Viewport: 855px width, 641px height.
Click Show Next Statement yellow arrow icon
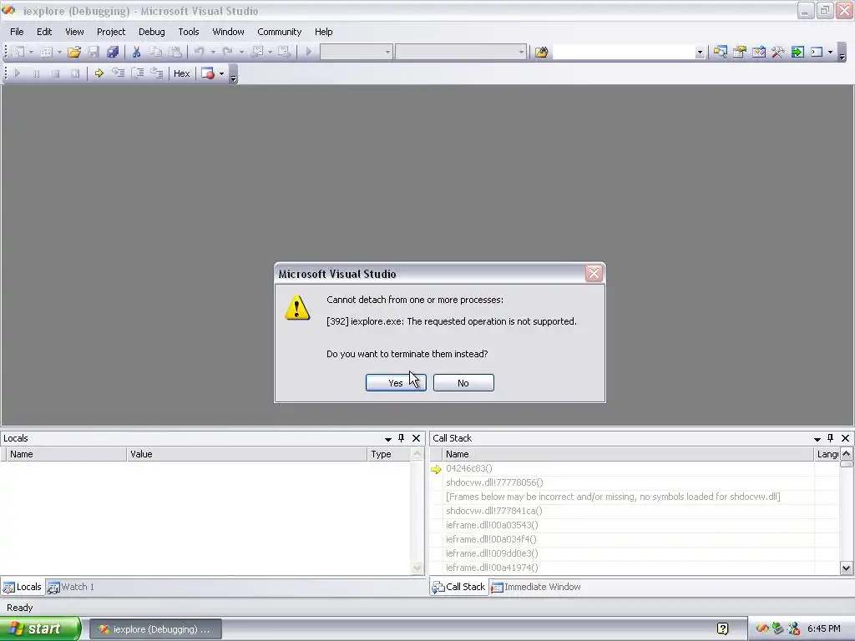pyautogui.click(x=99, y=73)
